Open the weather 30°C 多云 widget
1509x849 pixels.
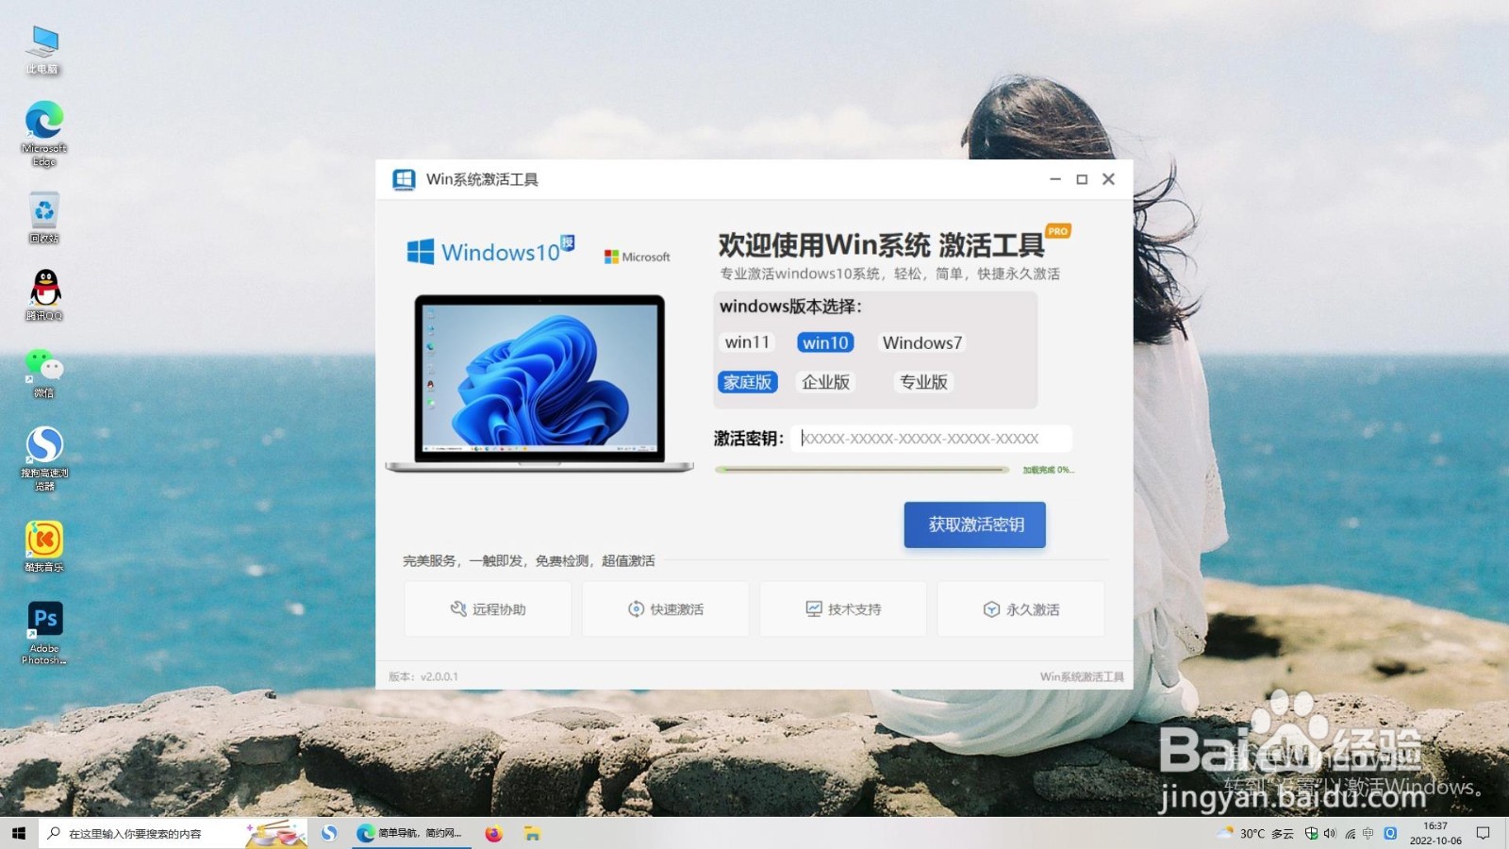click(x=1255, y=833)
